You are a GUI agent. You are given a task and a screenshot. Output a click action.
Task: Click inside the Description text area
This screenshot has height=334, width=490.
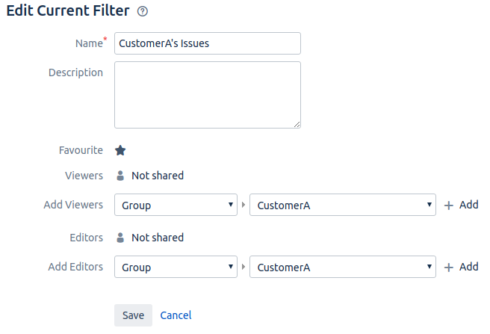tap(207, 94)
